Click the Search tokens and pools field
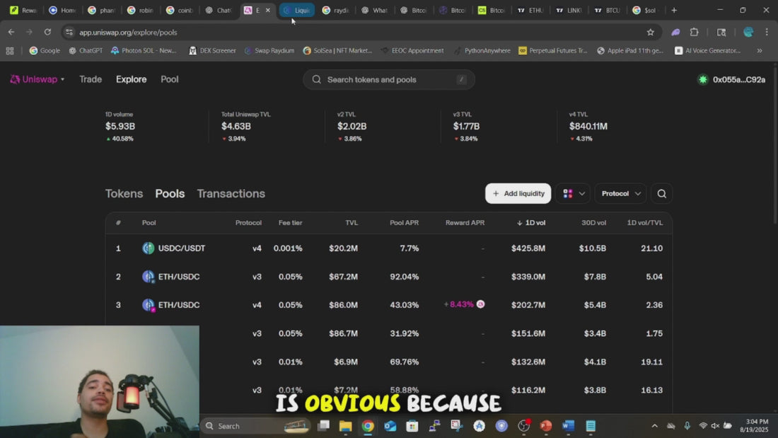This screenshot has height=438, width=778. pyautogui.click(x=388, y=80)
